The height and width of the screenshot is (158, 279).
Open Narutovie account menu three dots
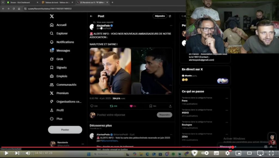click(x=83, y=144)
